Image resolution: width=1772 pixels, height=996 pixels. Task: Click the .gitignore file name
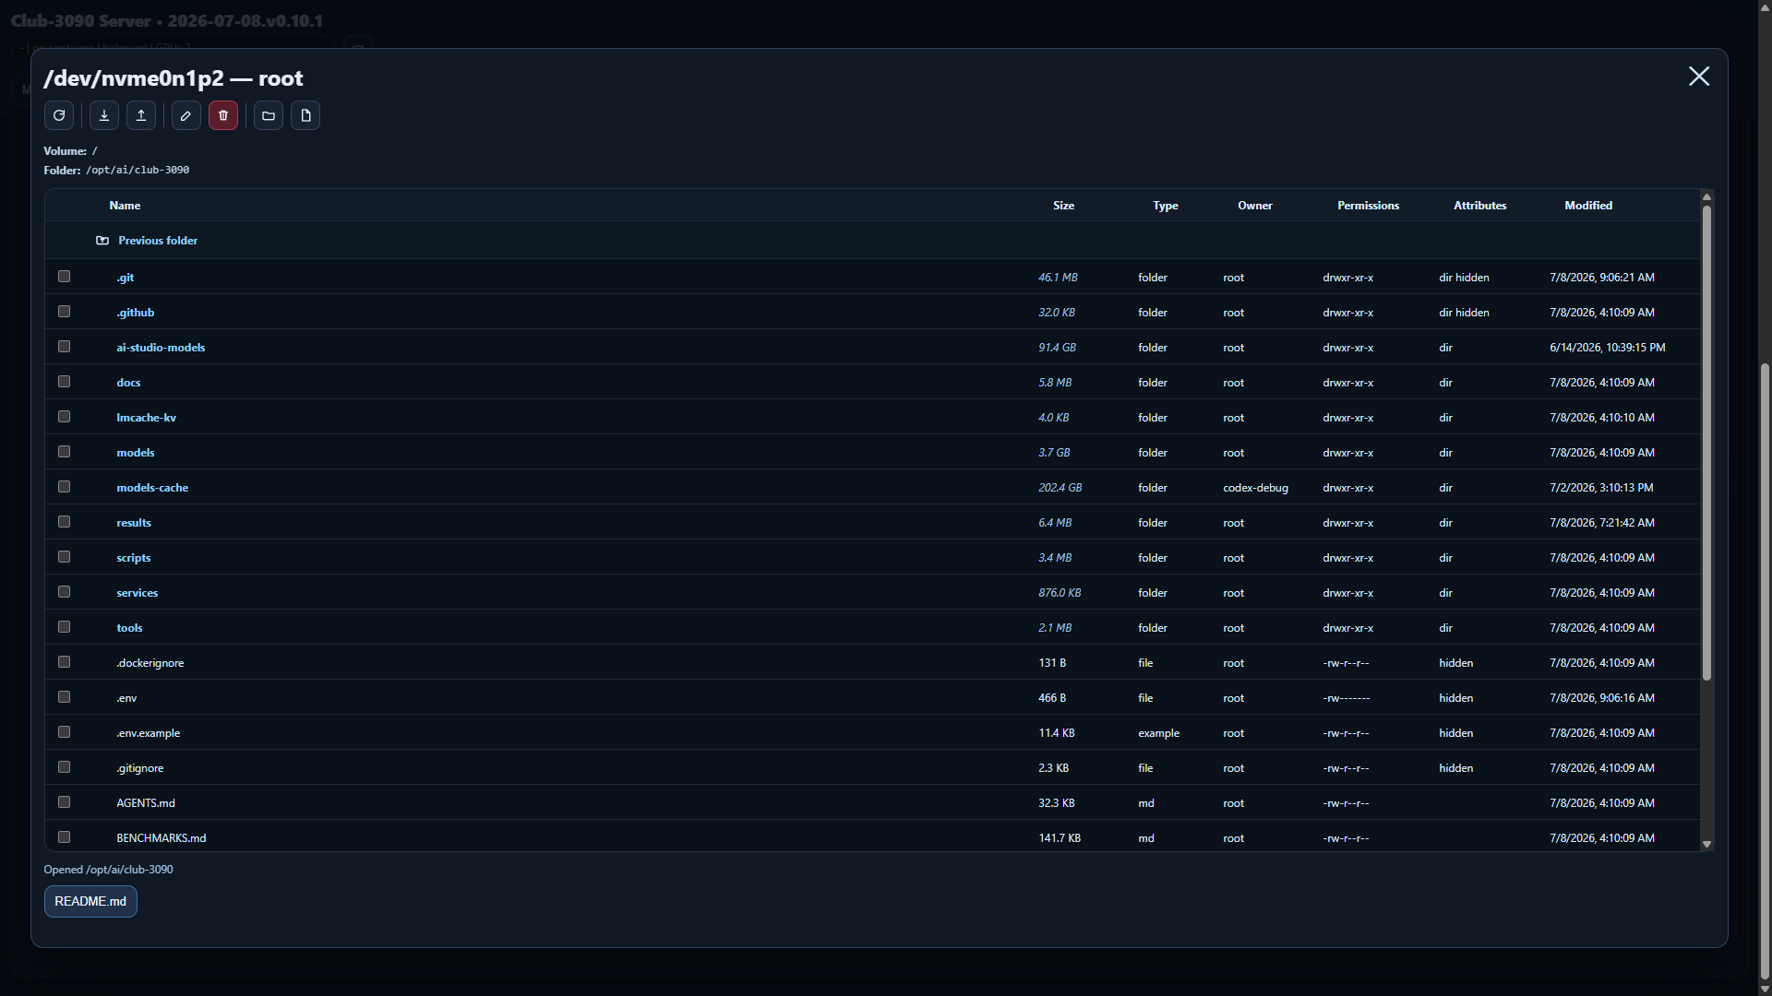coord(140,768)
